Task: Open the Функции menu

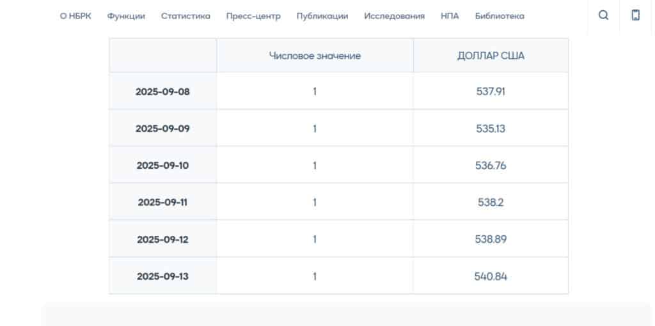Action: (x=126, y=16)
